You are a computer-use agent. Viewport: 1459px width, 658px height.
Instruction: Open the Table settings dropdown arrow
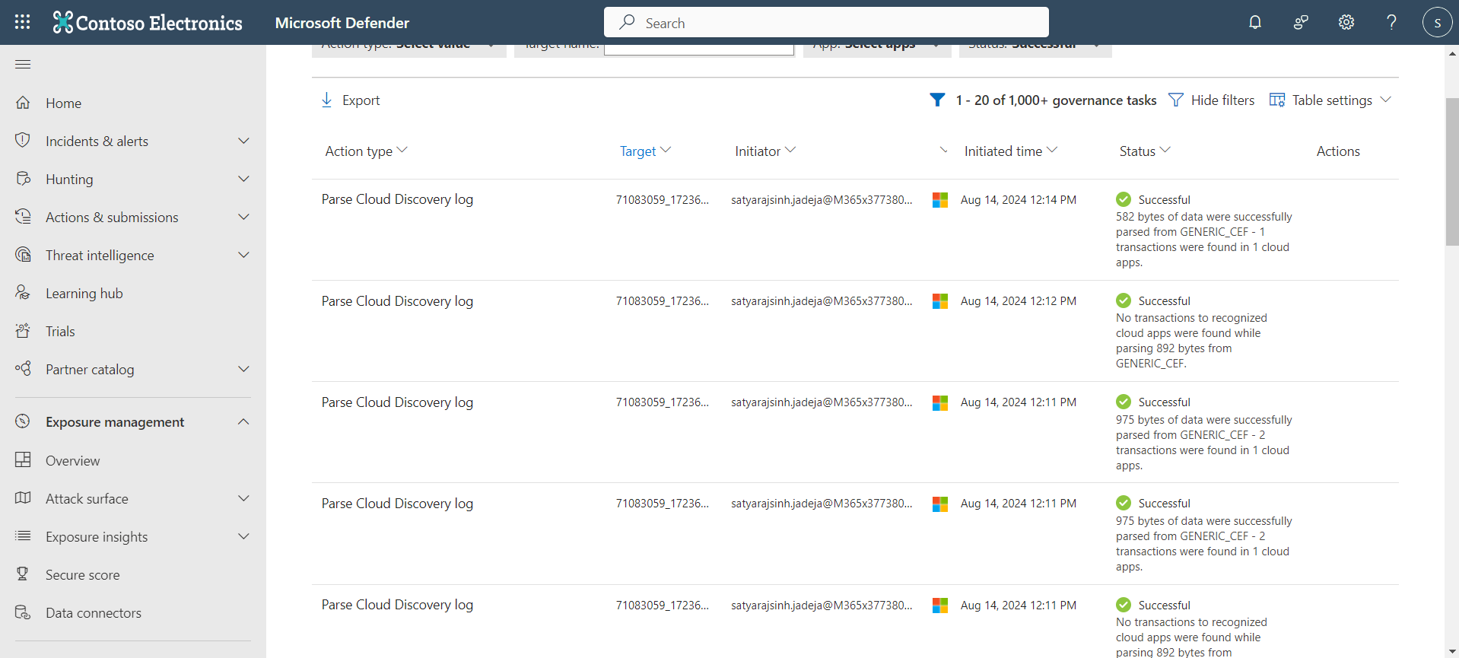click(x=1386, y=100)
